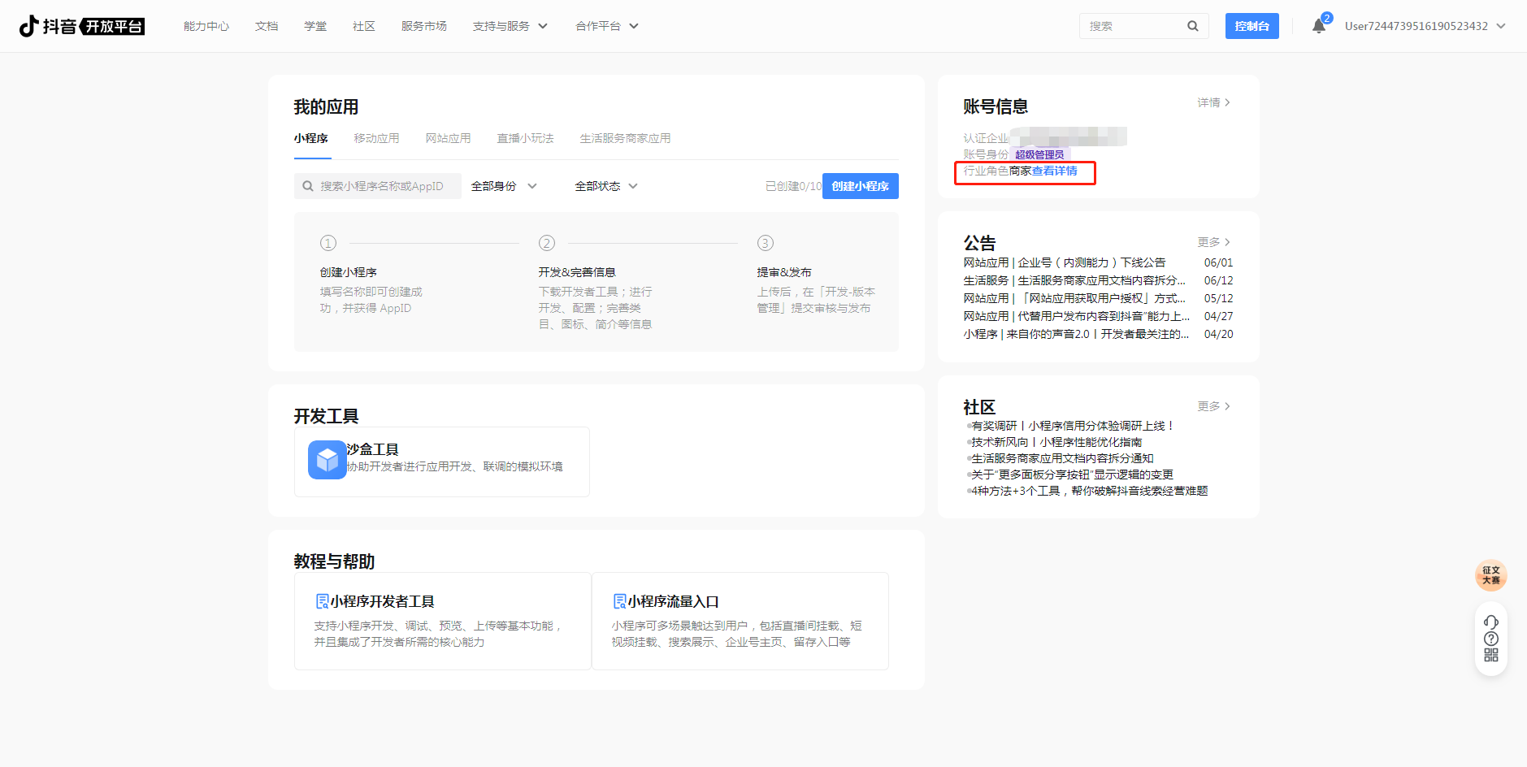Open 社区 in top navigation
This screenshot has height=767, width=1527.
(x=364, y=26)
